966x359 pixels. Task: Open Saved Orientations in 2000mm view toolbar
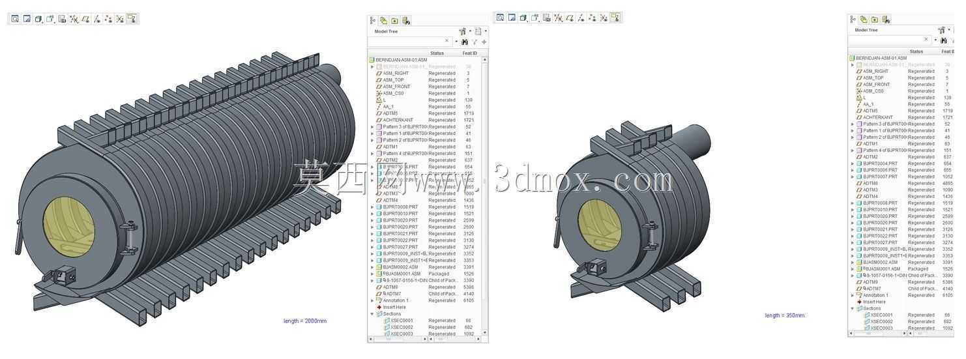[50, 19]
